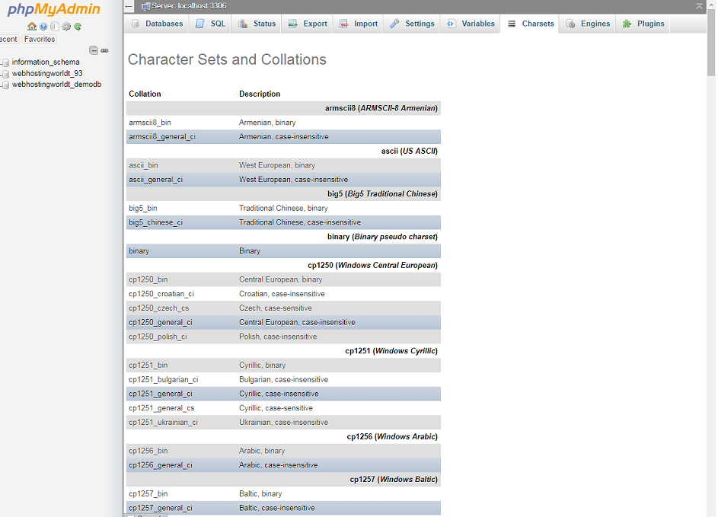Screen dimensions: 718x517
Task: Open the Favorites list in the sidebar
Action: pos(39,39)
